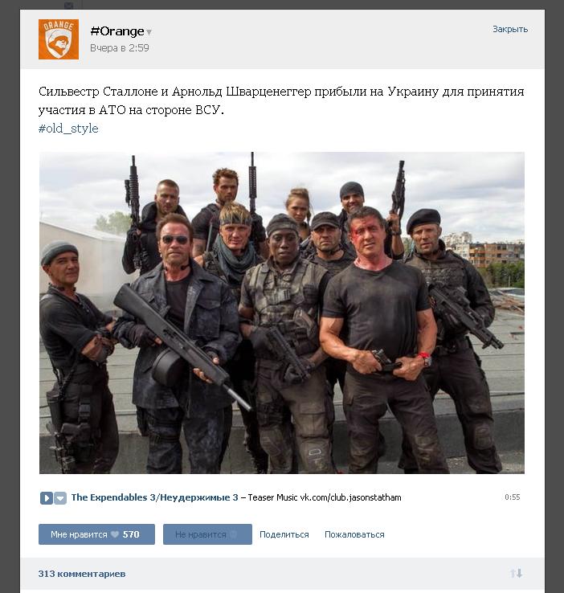Click the heart icon next to 570
This screenshot has width=564, height=593.
tap(115, 534)
